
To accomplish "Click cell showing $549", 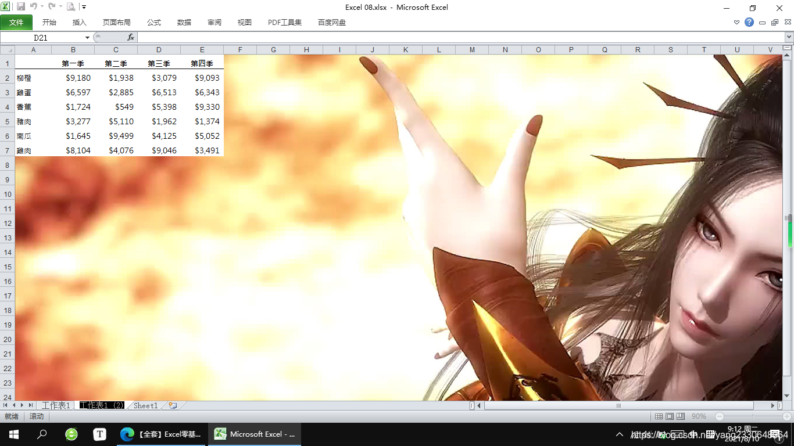I will click(116, 107).
